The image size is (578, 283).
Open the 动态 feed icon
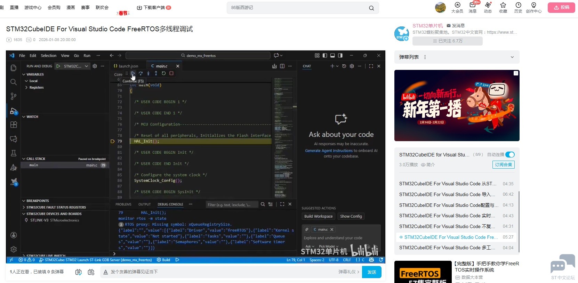pyautogui.click(x=488, y=7)
